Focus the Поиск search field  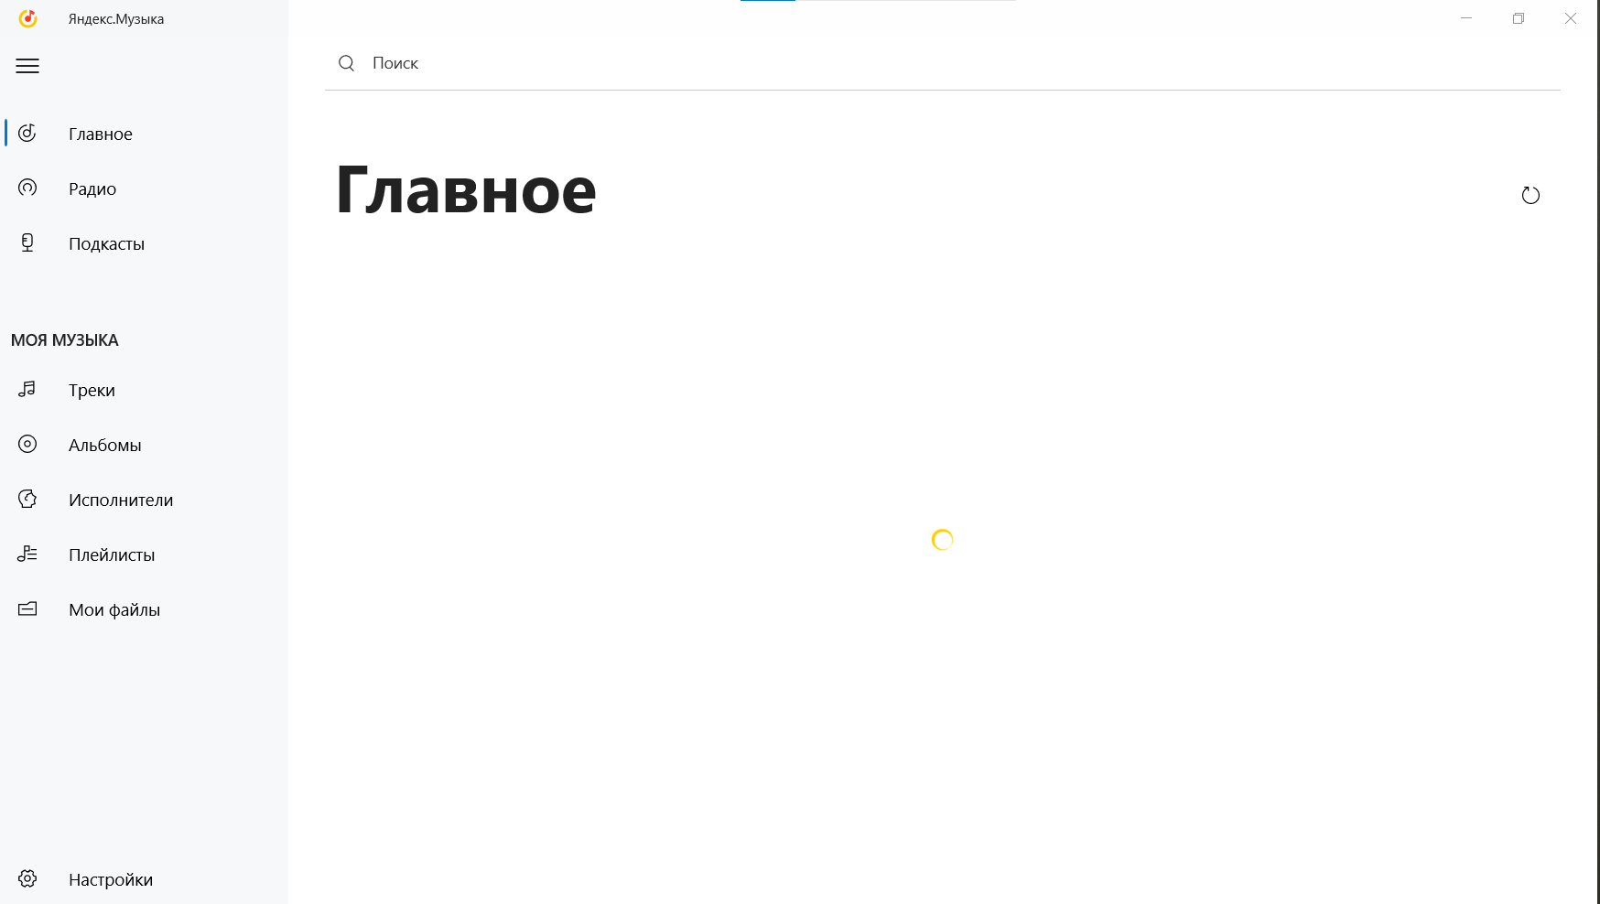(x=943, y=63)
